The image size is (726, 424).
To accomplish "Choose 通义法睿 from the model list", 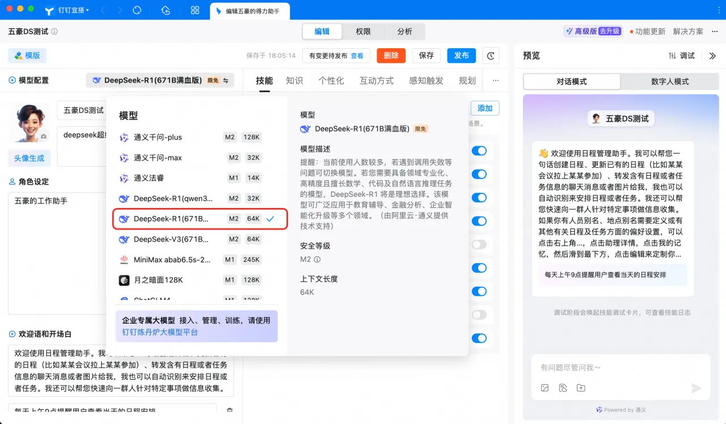I will pyautogui.click(x=196, y=178).
